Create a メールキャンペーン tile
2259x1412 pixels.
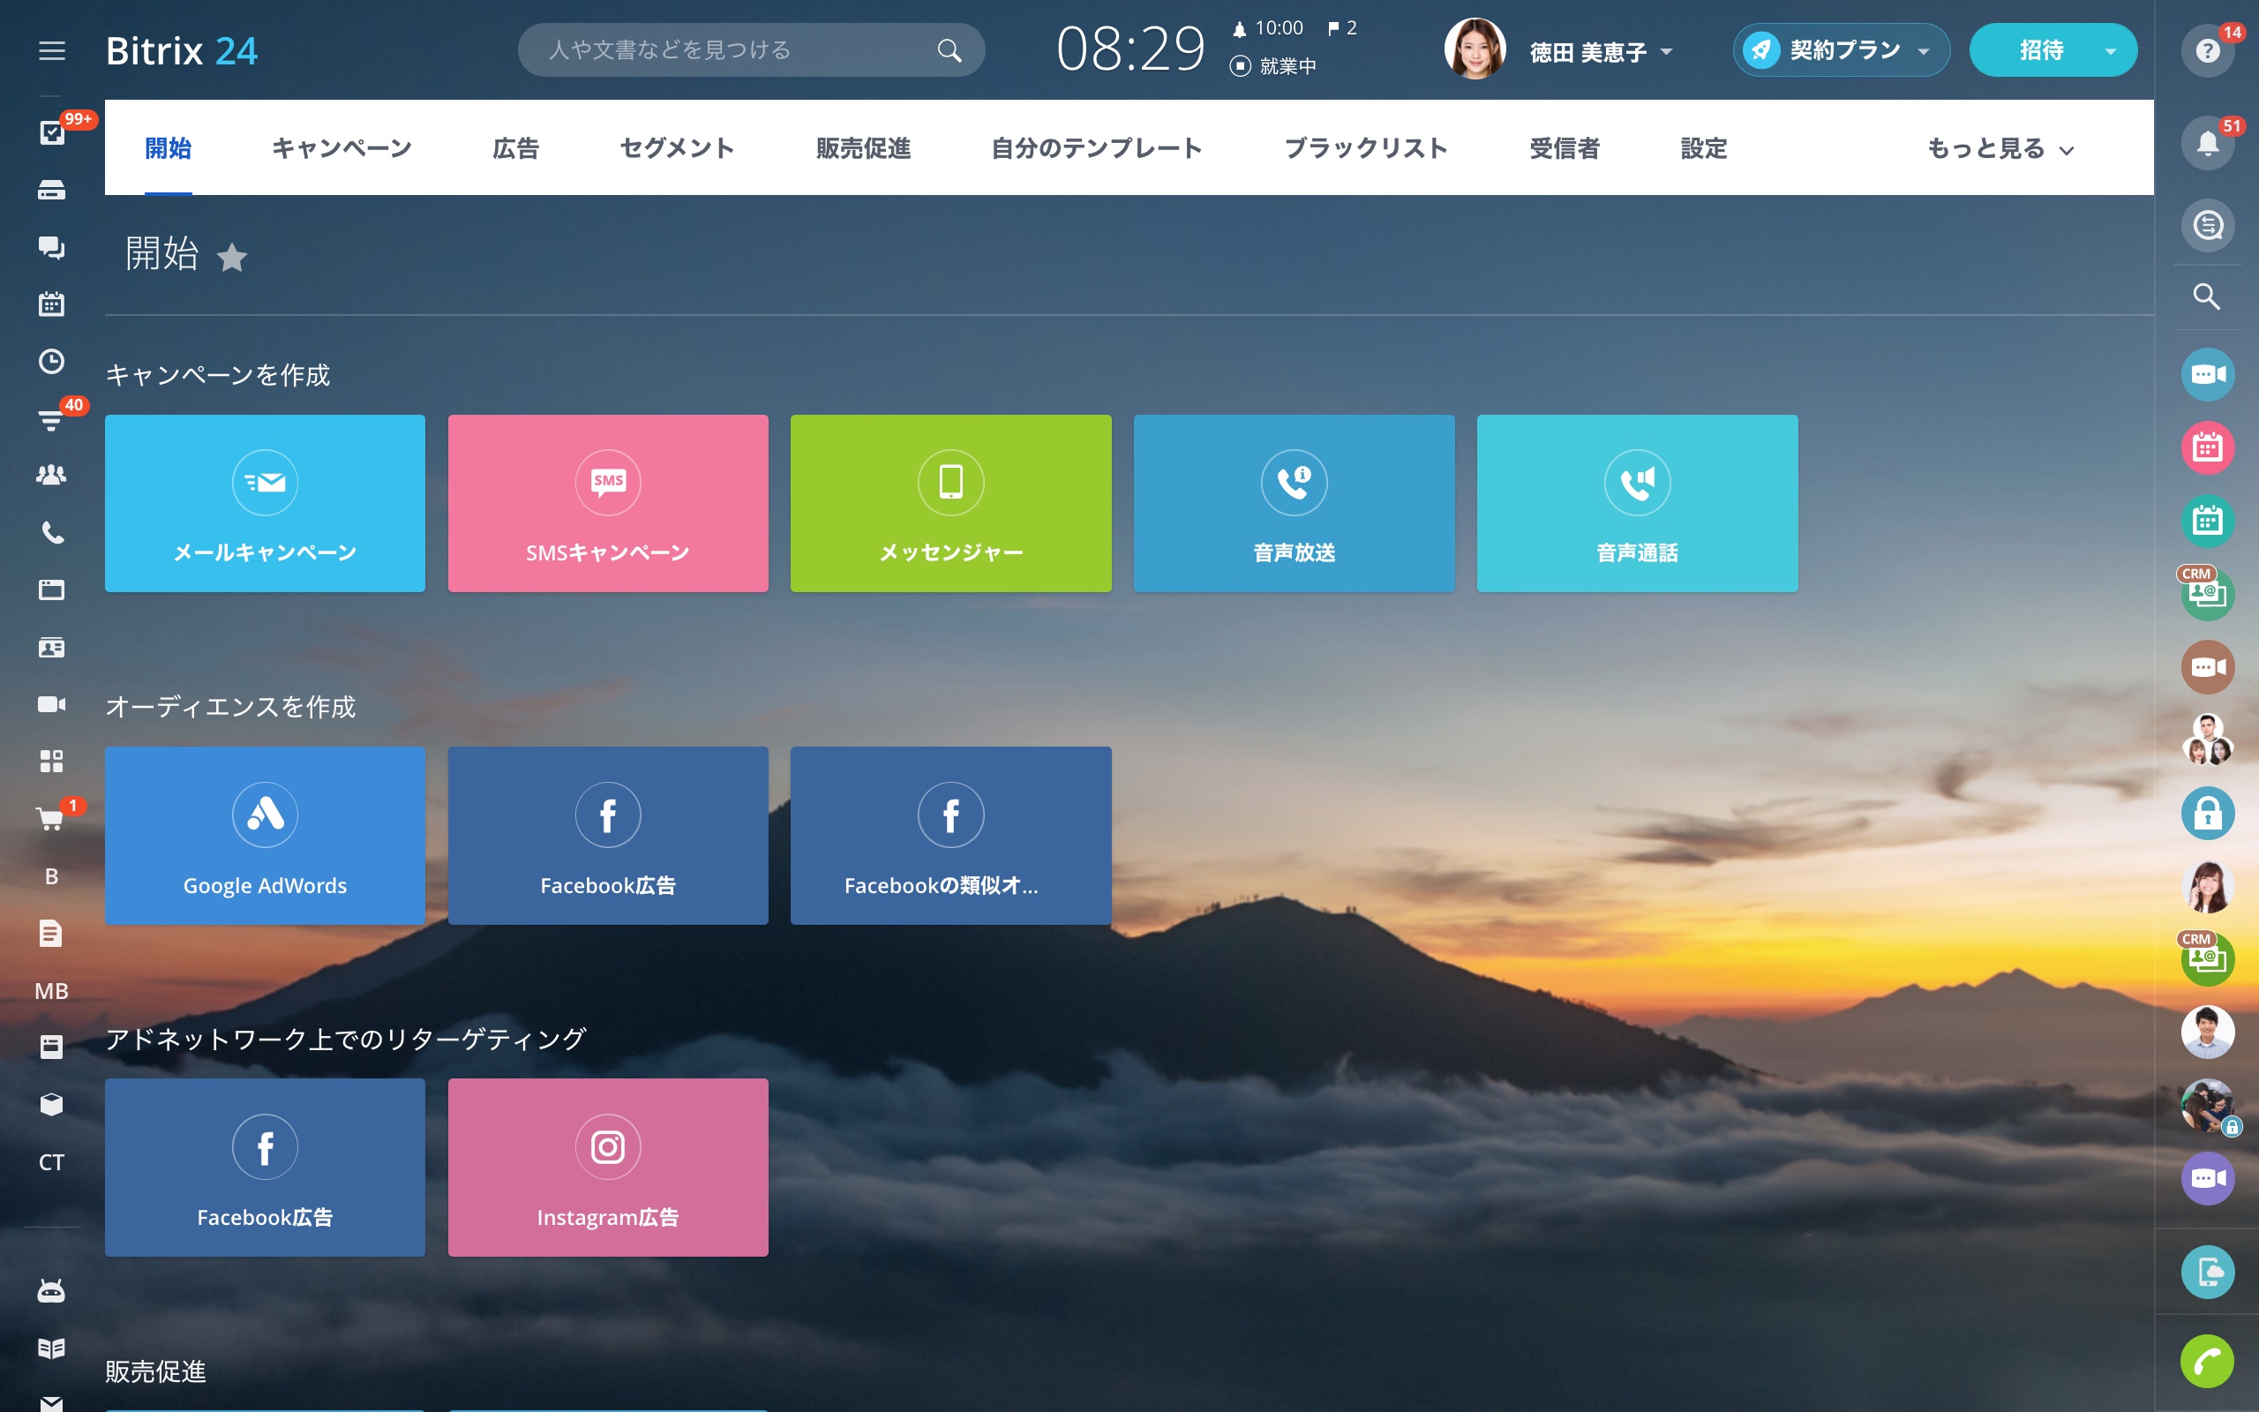tap(265, 503)
